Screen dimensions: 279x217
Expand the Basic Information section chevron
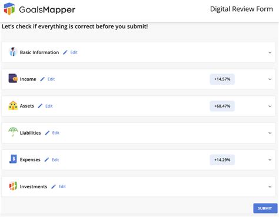point(270,52)
